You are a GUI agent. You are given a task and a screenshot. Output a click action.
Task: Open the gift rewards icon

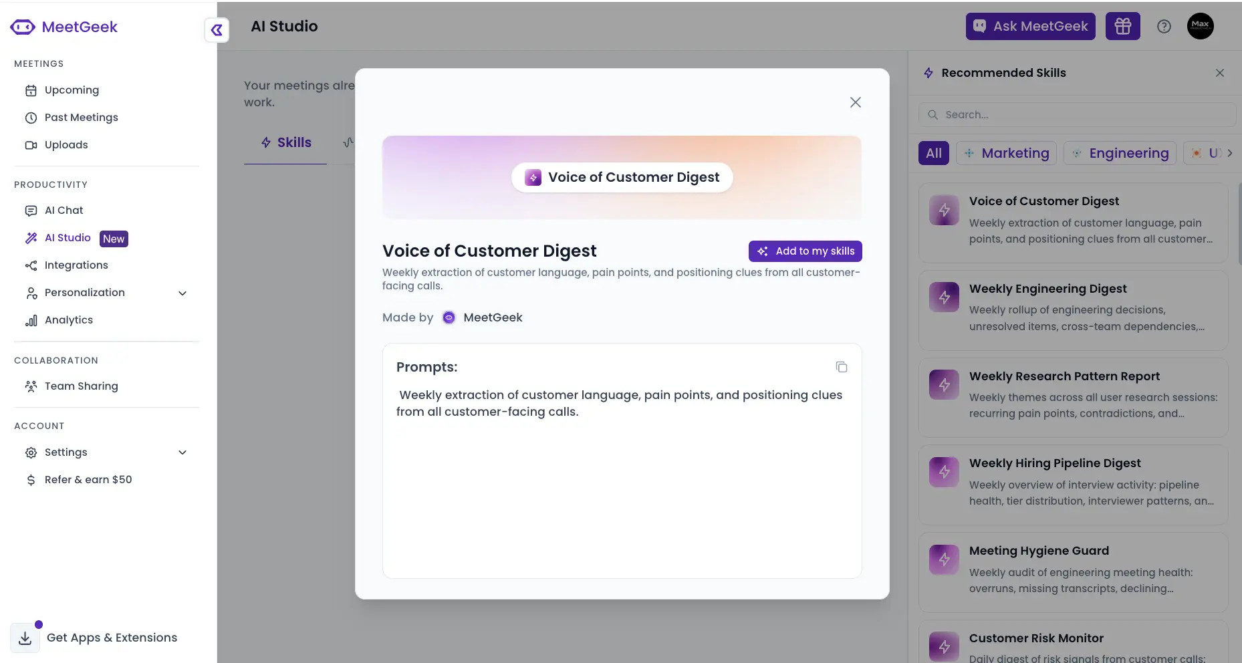[x=1122, y=26]
